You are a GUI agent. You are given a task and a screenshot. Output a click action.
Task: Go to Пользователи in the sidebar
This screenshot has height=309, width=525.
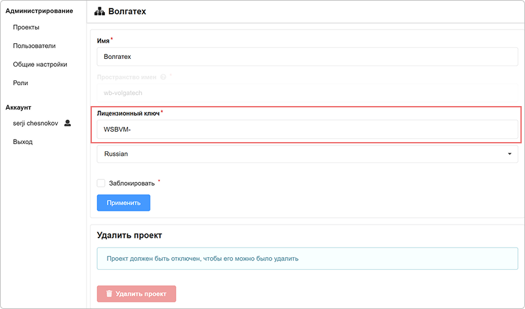34,46
